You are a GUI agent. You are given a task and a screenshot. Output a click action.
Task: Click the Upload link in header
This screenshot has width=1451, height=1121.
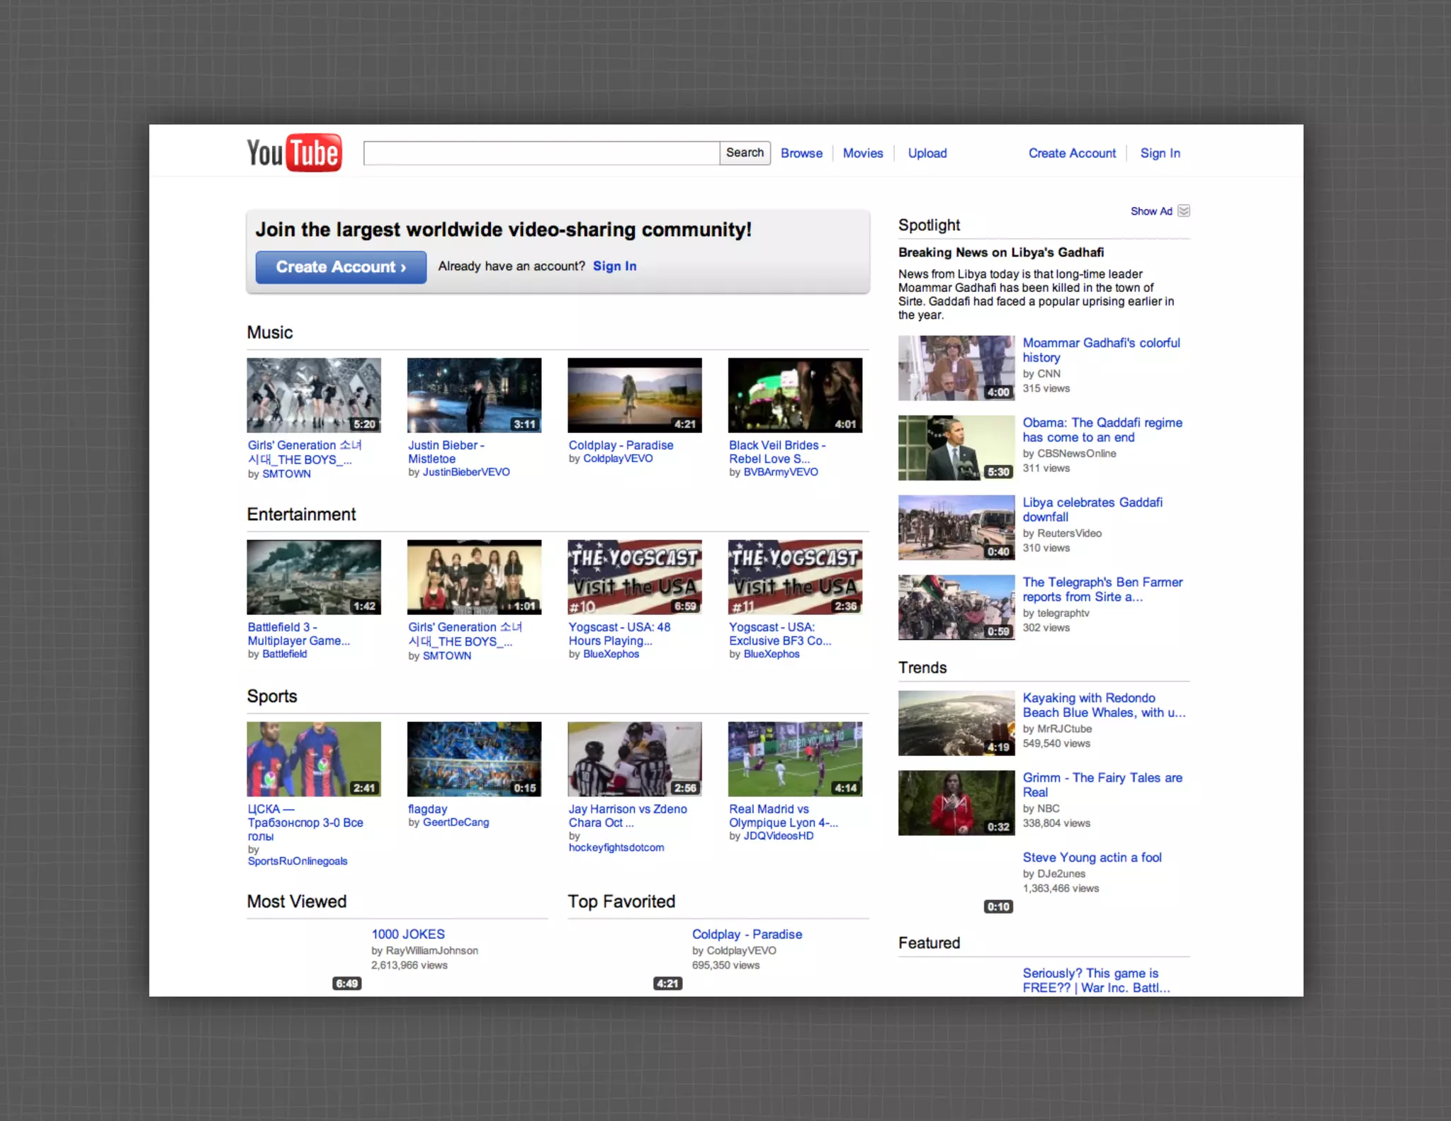927,153
